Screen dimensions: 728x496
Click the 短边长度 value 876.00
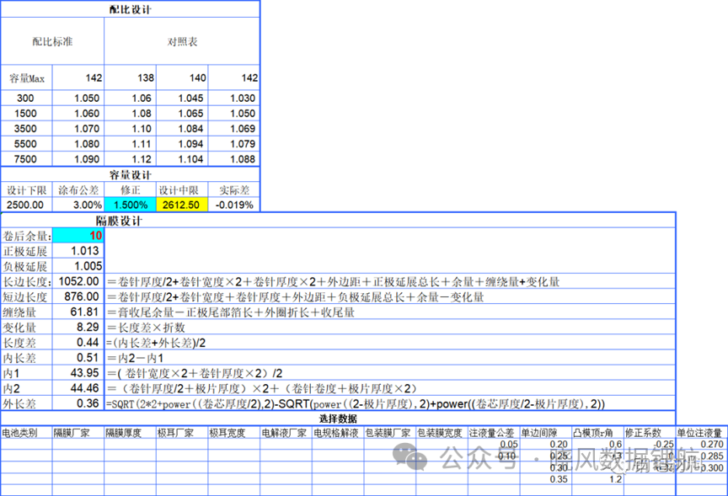point(78,297)
